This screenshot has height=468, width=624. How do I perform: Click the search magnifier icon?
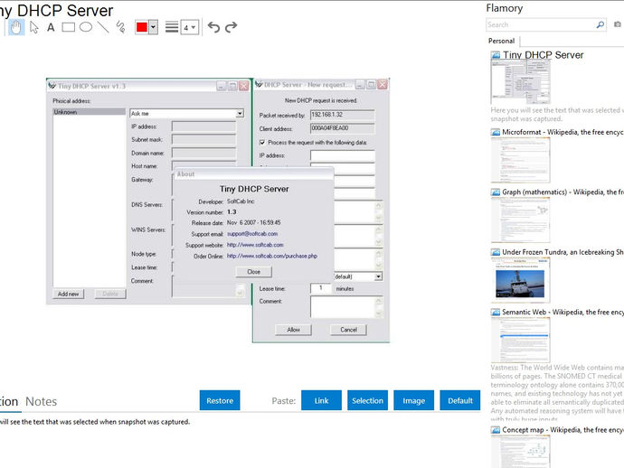(x=600, y=24)
